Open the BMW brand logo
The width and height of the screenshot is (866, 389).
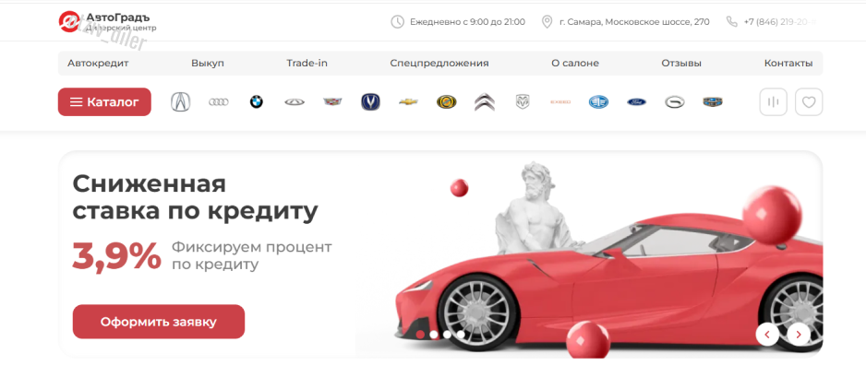(x=257, y=101)
